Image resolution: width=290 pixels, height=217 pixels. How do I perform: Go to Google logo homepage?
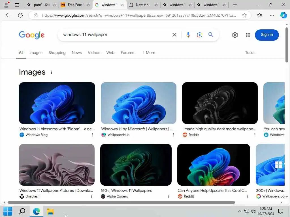click(x=32, y=35)
